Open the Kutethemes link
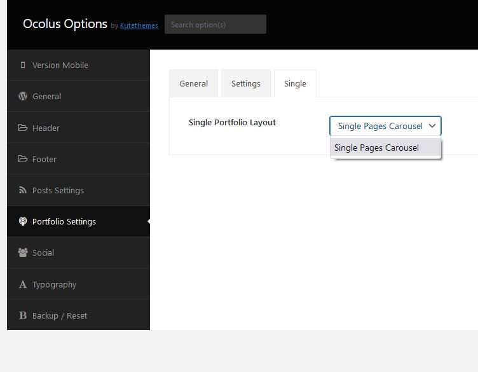Viewport: 478px width, 372px height. [139, 25]
